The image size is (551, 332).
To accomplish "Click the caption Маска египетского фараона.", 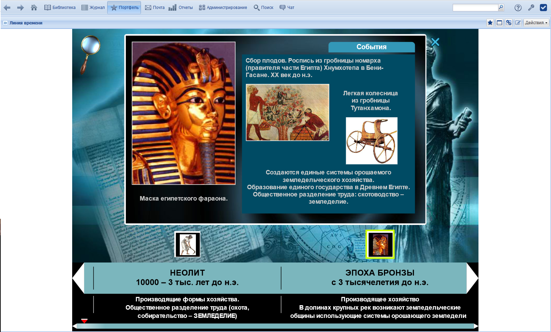I will 184,199.
